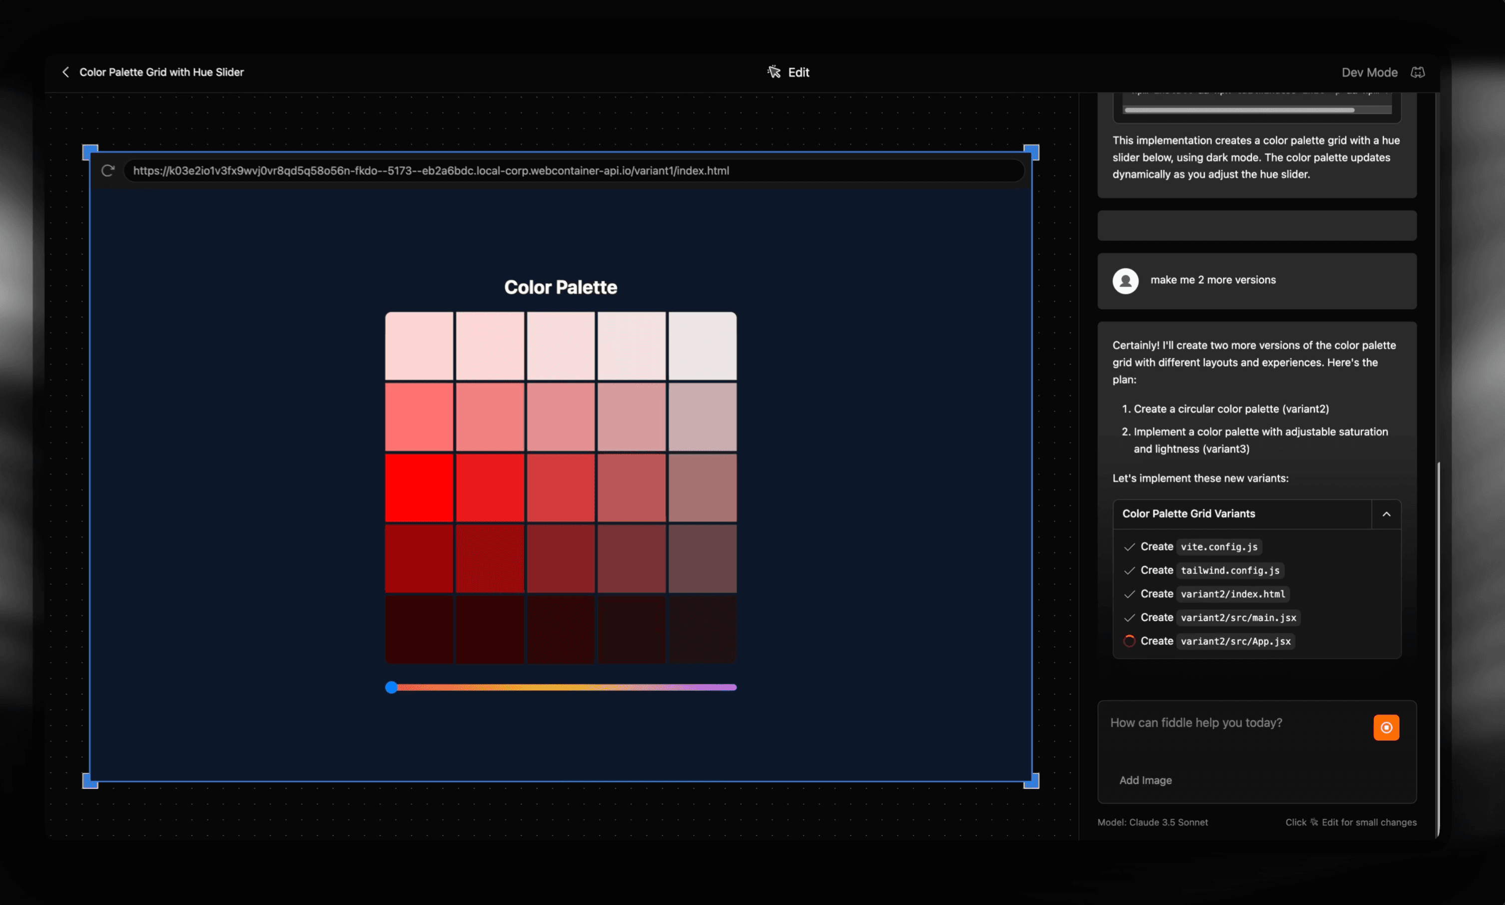Click checkmark next to vite.config.js
The height and width of the screenshot is (905, 1505).
pos(1129,547)
